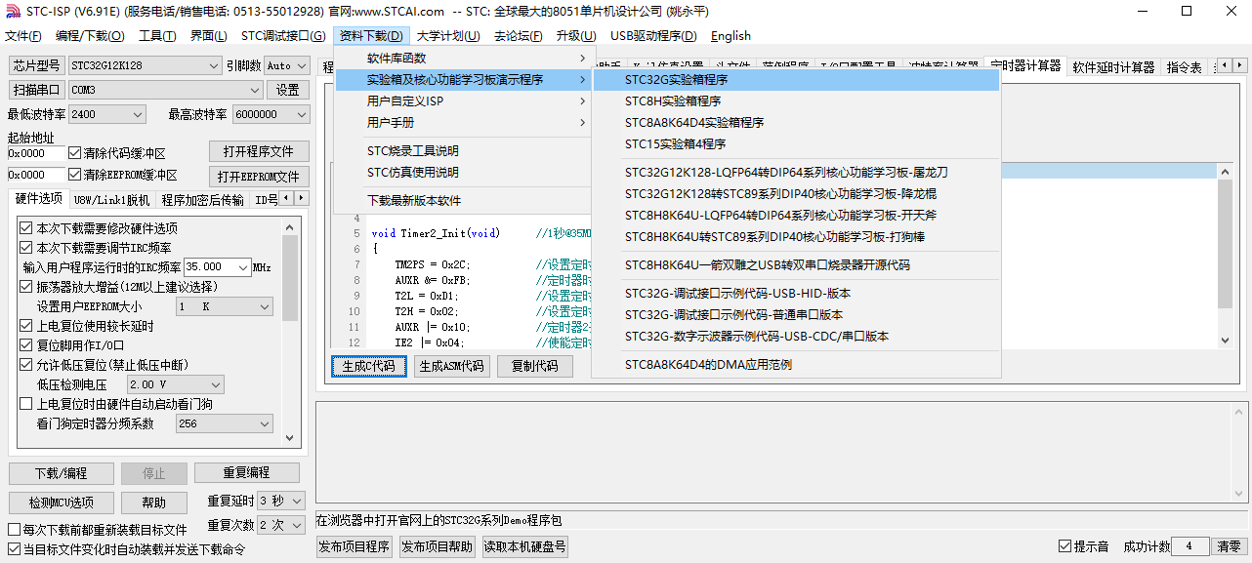Open the 低压检测电压 2.00 V dropdown

click(176, 384)
